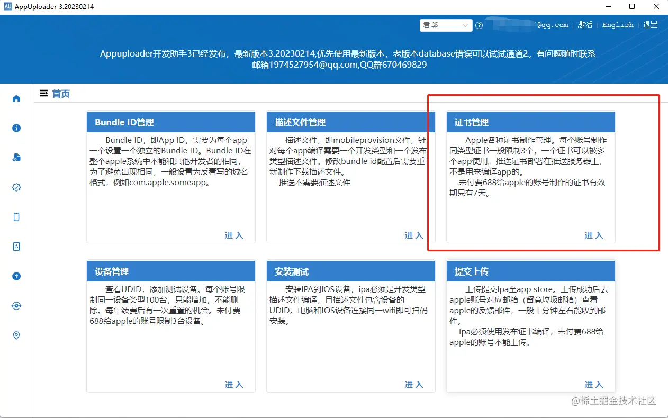This screenshot has width=668, height=418.
Task: Click the 证书管理 card header
Action: (531, 122)
